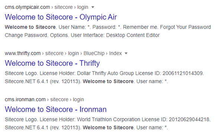The height and width of the screenshot is (140, 224).
Task: Select the sitecore breadcrumb under cms.ironman.com
Action: [x=59, y=99]
